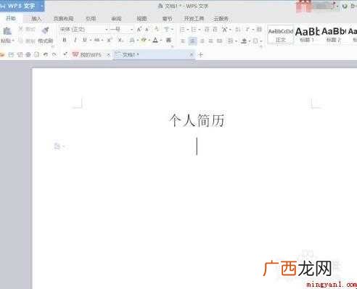Click the insert table grid icon
The width and height of the screenshot is (357, 289).
(x=259, y=30)
